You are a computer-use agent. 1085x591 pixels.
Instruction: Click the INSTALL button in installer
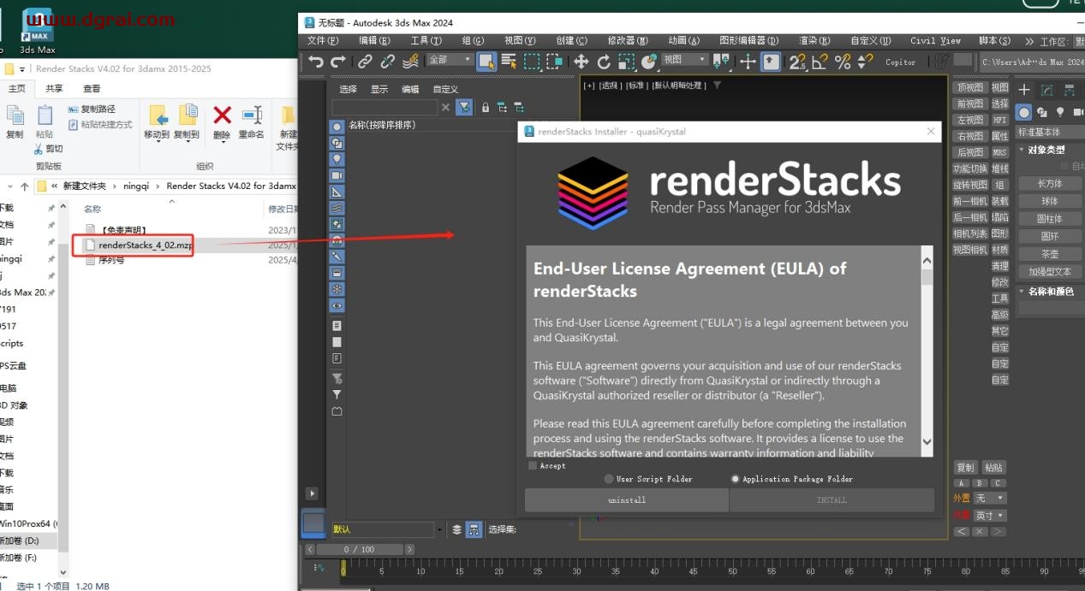pos(832,500)
